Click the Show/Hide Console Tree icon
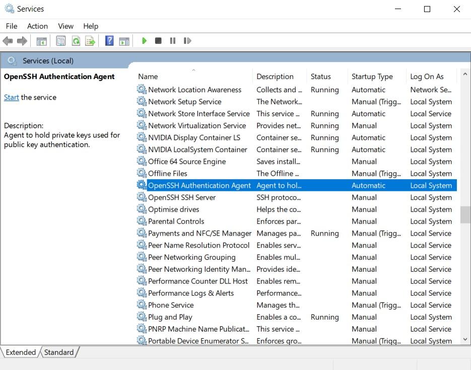 coord(41,41)
